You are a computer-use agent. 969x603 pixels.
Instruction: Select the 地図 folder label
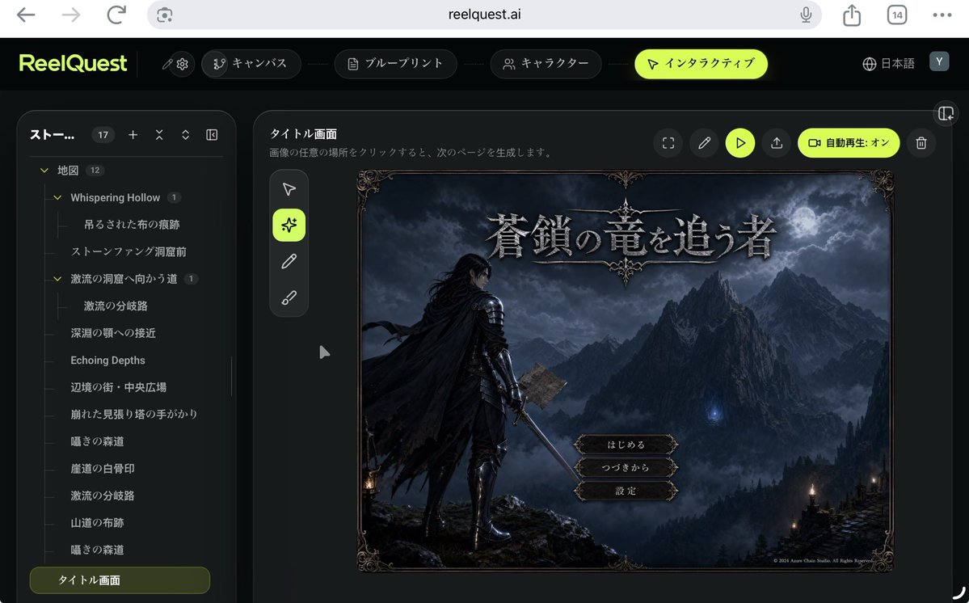[x=68, y=170]
